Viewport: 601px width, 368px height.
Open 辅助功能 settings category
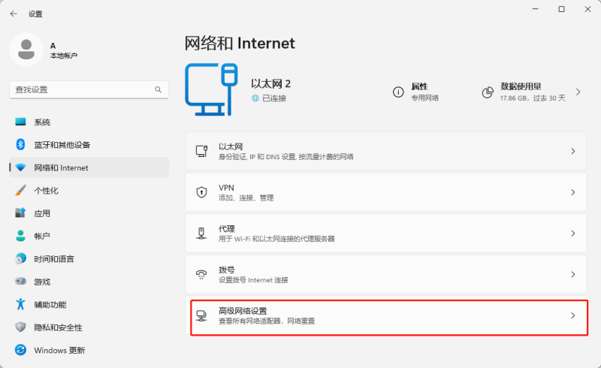89,304
